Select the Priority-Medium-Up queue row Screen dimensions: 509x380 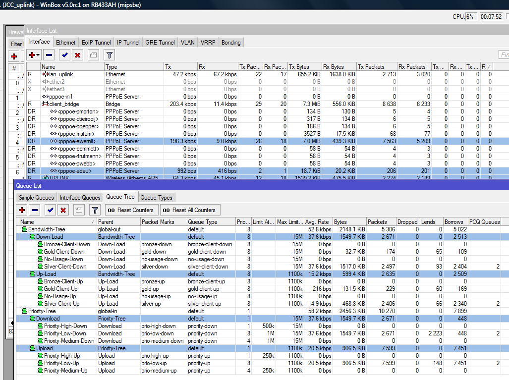[x=263, y=371]
